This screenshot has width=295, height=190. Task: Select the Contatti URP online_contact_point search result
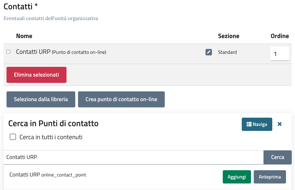coord(48,175)
